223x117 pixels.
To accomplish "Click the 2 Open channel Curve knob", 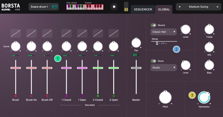I will (x=114, y=46).
